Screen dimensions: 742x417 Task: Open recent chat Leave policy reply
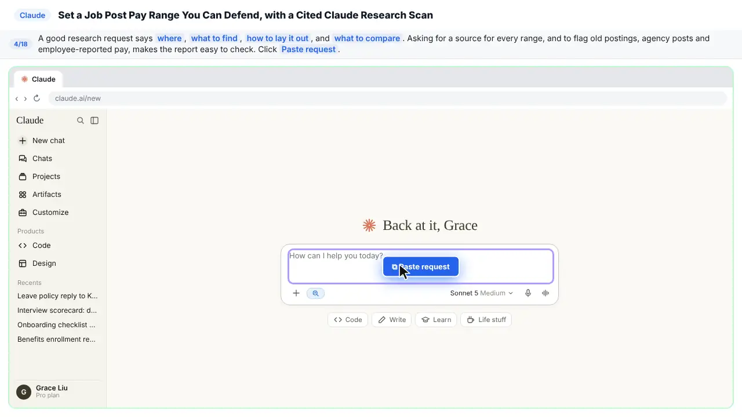point(57,295)
